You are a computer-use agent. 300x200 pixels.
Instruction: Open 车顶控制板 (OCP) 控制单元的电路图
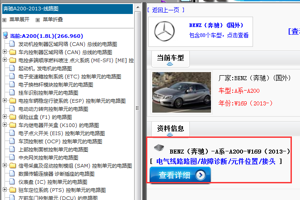pos(60,141)
